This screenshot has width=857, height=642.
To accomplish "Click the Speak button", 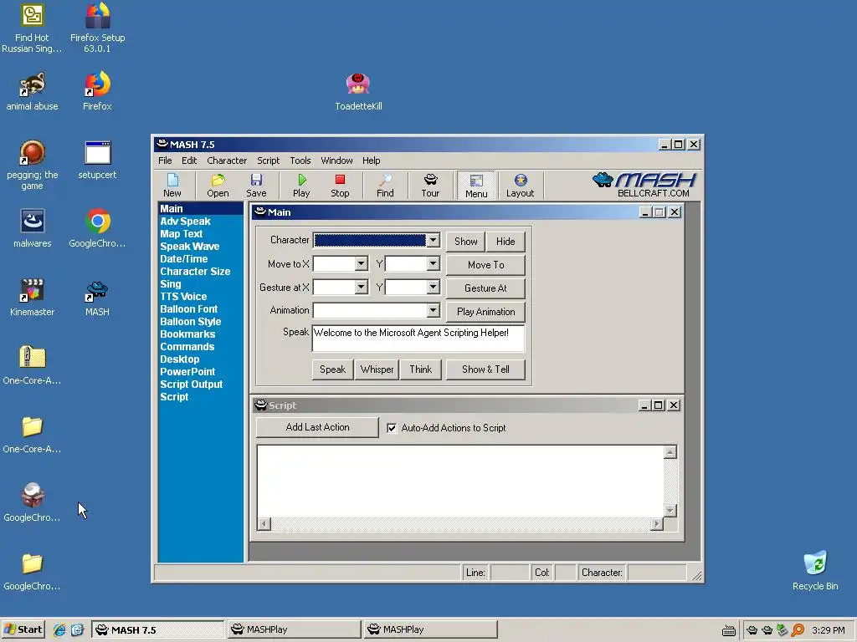I will pyautogui.click(x=332, y=369).
